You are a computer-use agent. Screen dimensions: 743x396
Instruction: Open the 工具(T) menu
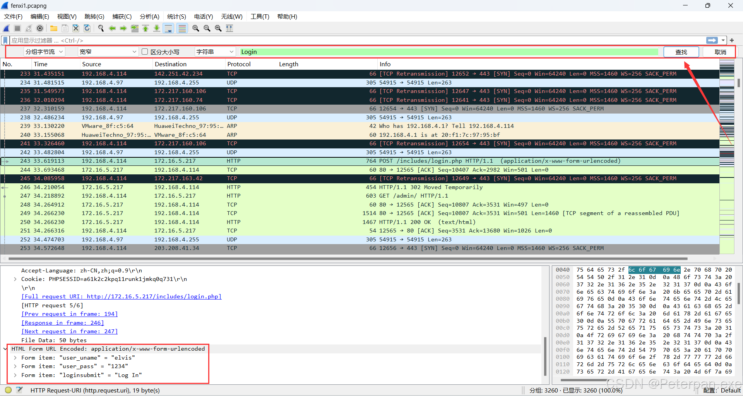coord(260,16)
